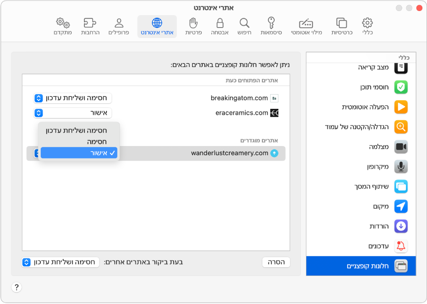This screenshot has height=304, width=427.
Task: Select הורדות (Downloads) sidebar item
Action: click(361, 226)
